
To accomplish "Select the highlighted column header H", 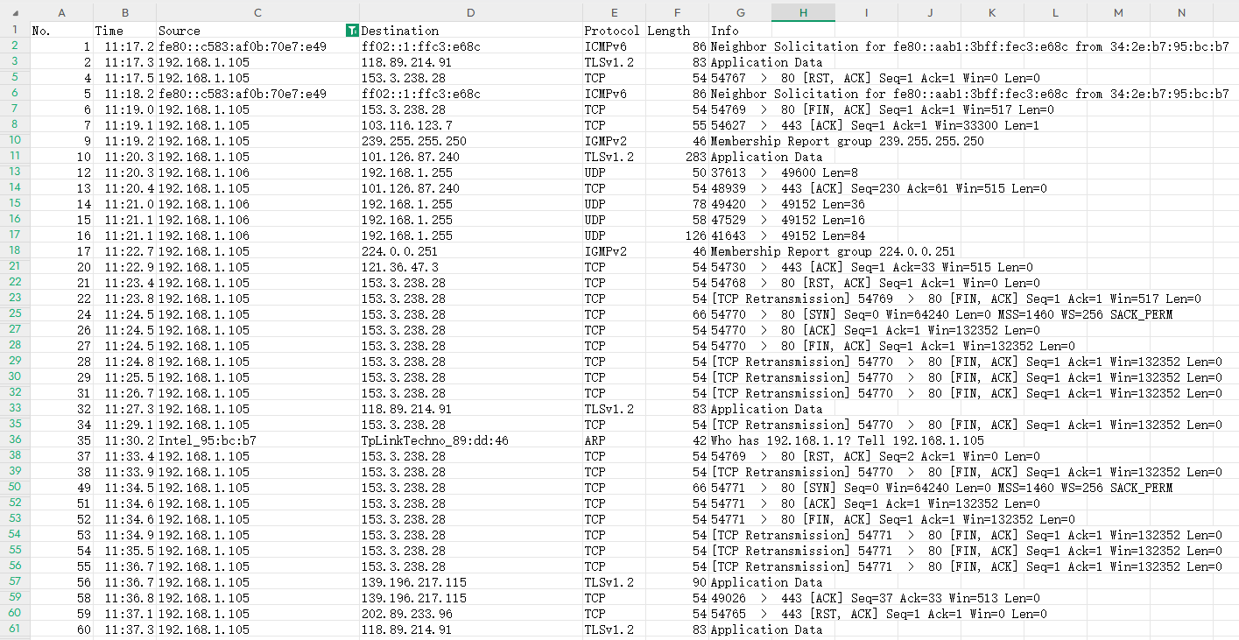I will click(803, 12).
